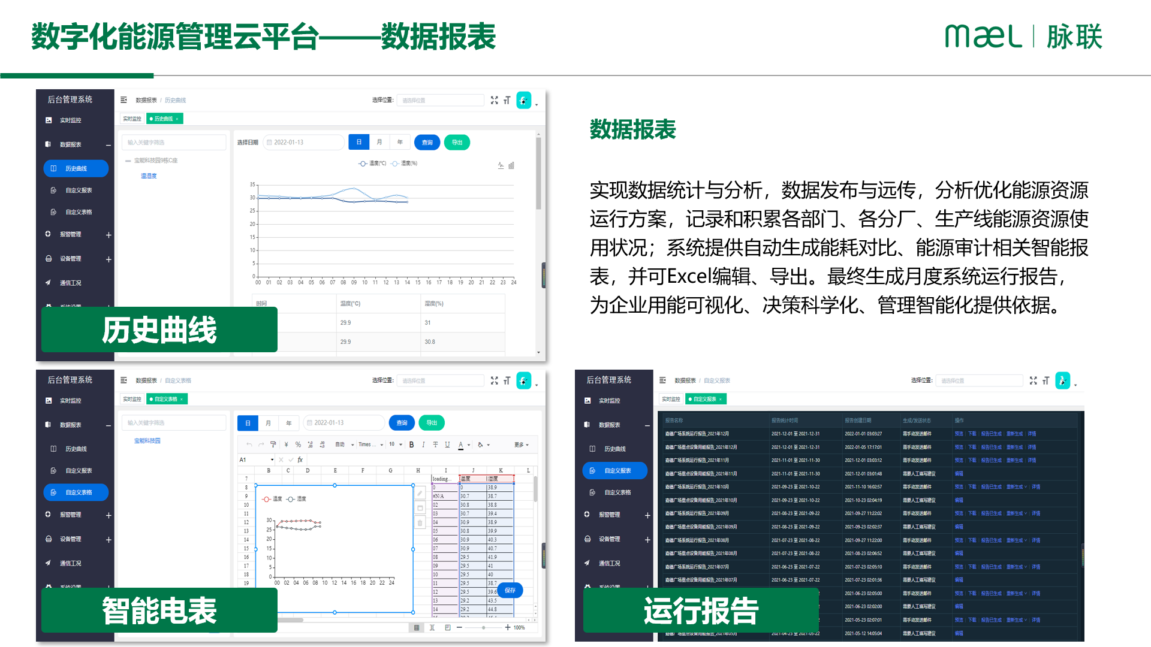
Task: Open the fx function icon beside cell box
Action: 300,460
